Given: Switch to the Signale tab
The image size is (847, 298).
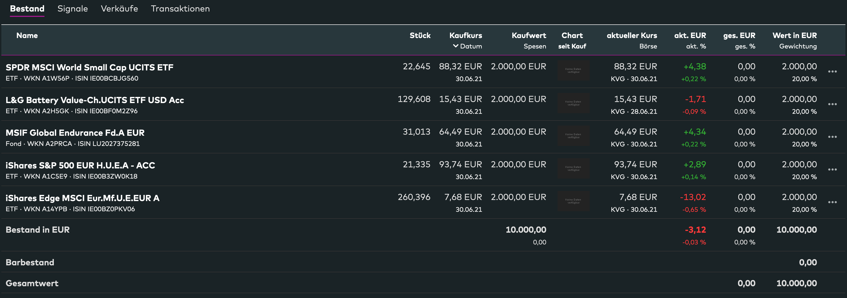Looking at the screenshot, I should (72, 9).
